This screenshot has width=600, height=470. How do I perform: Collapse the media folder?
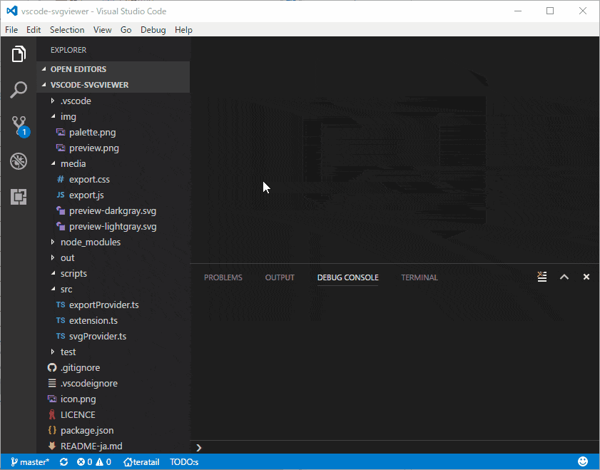point(53,163)
